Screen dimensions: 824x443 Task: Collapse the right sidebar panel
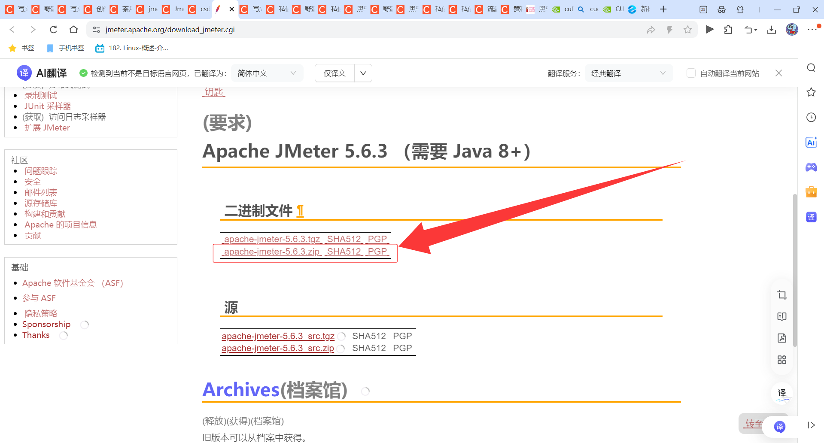point(811,425)
